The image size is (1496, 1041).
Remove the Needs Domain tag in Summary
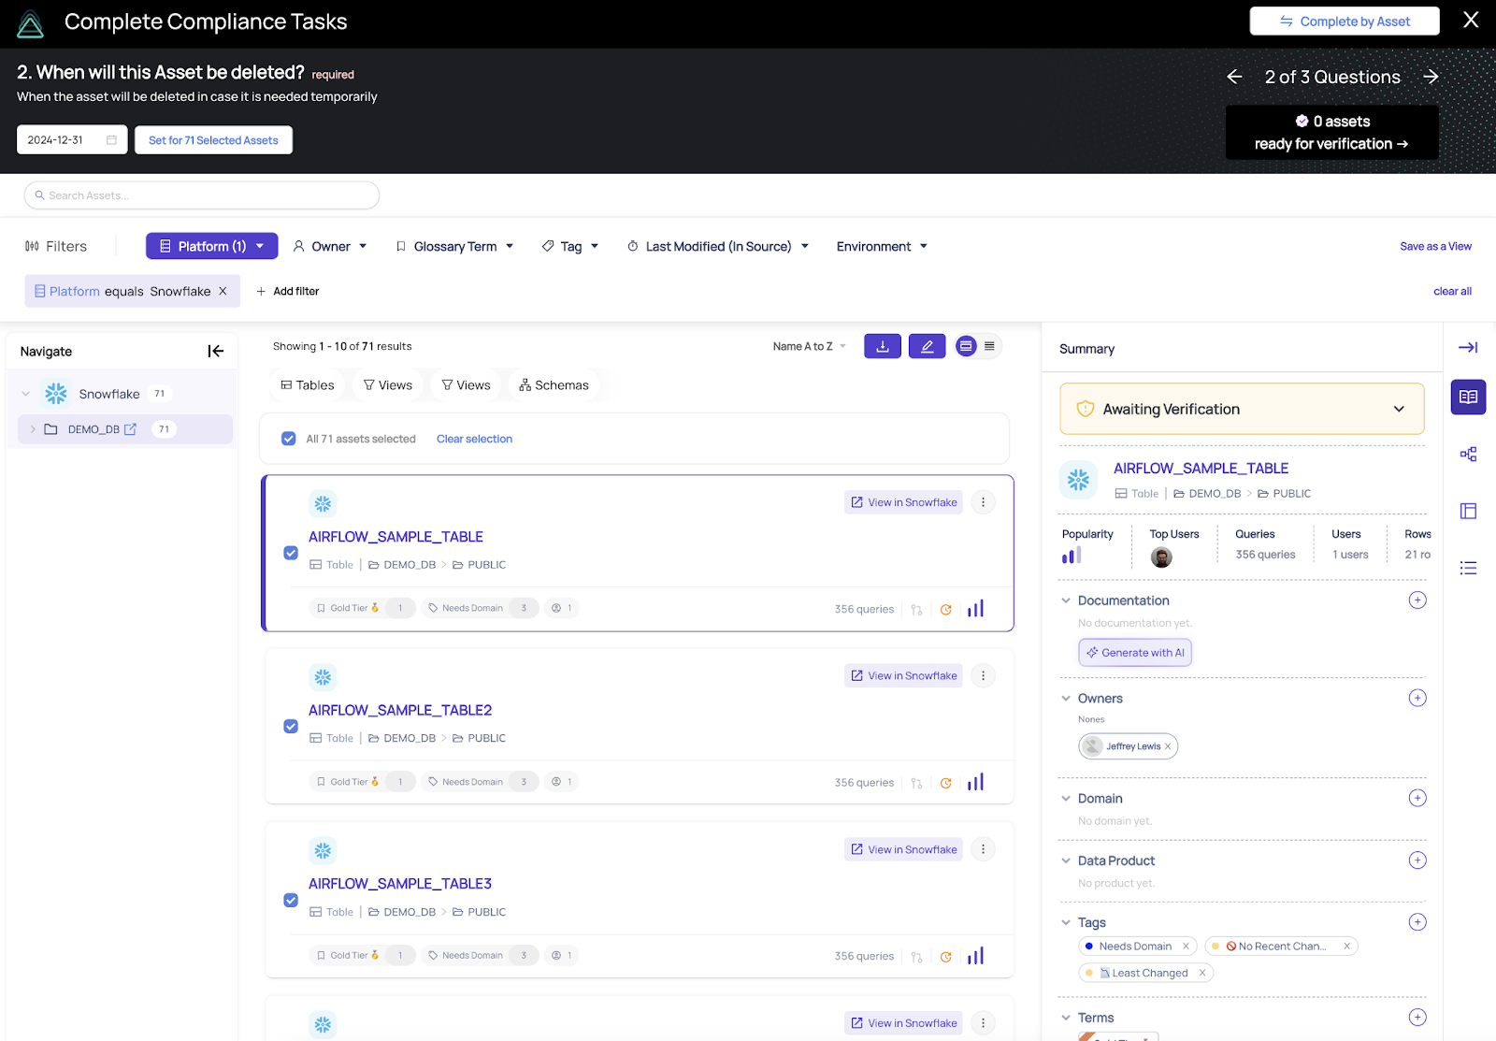click(1186, 947)
